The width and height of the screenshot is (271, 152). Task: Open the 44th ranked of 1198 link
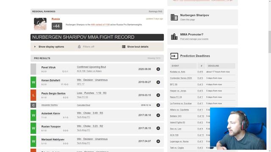point(100,24)
